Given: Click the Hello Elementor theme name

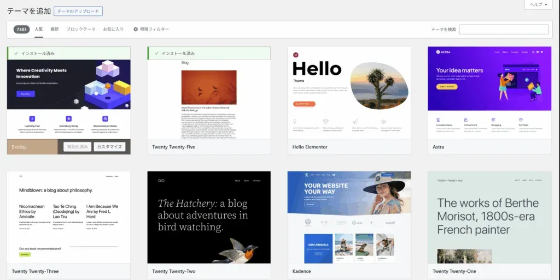Looking at the screenshot, I should click(x=310, y=147).
